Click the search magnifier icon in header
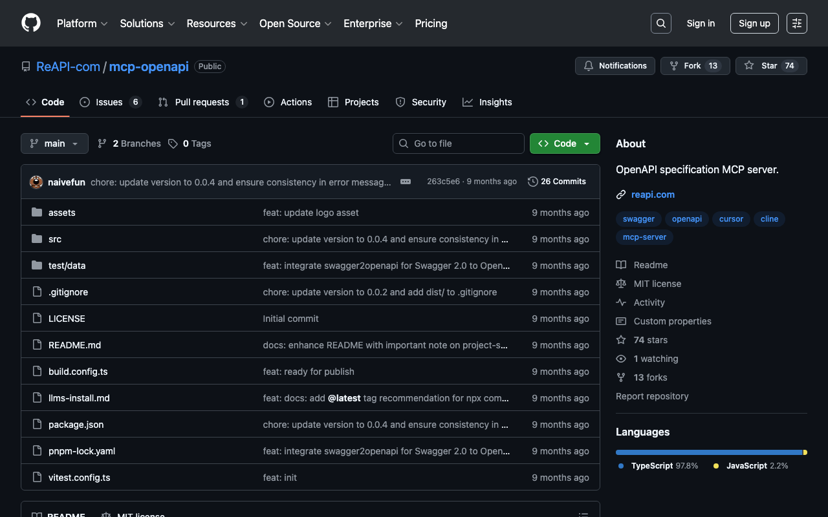 click(660, 23)
